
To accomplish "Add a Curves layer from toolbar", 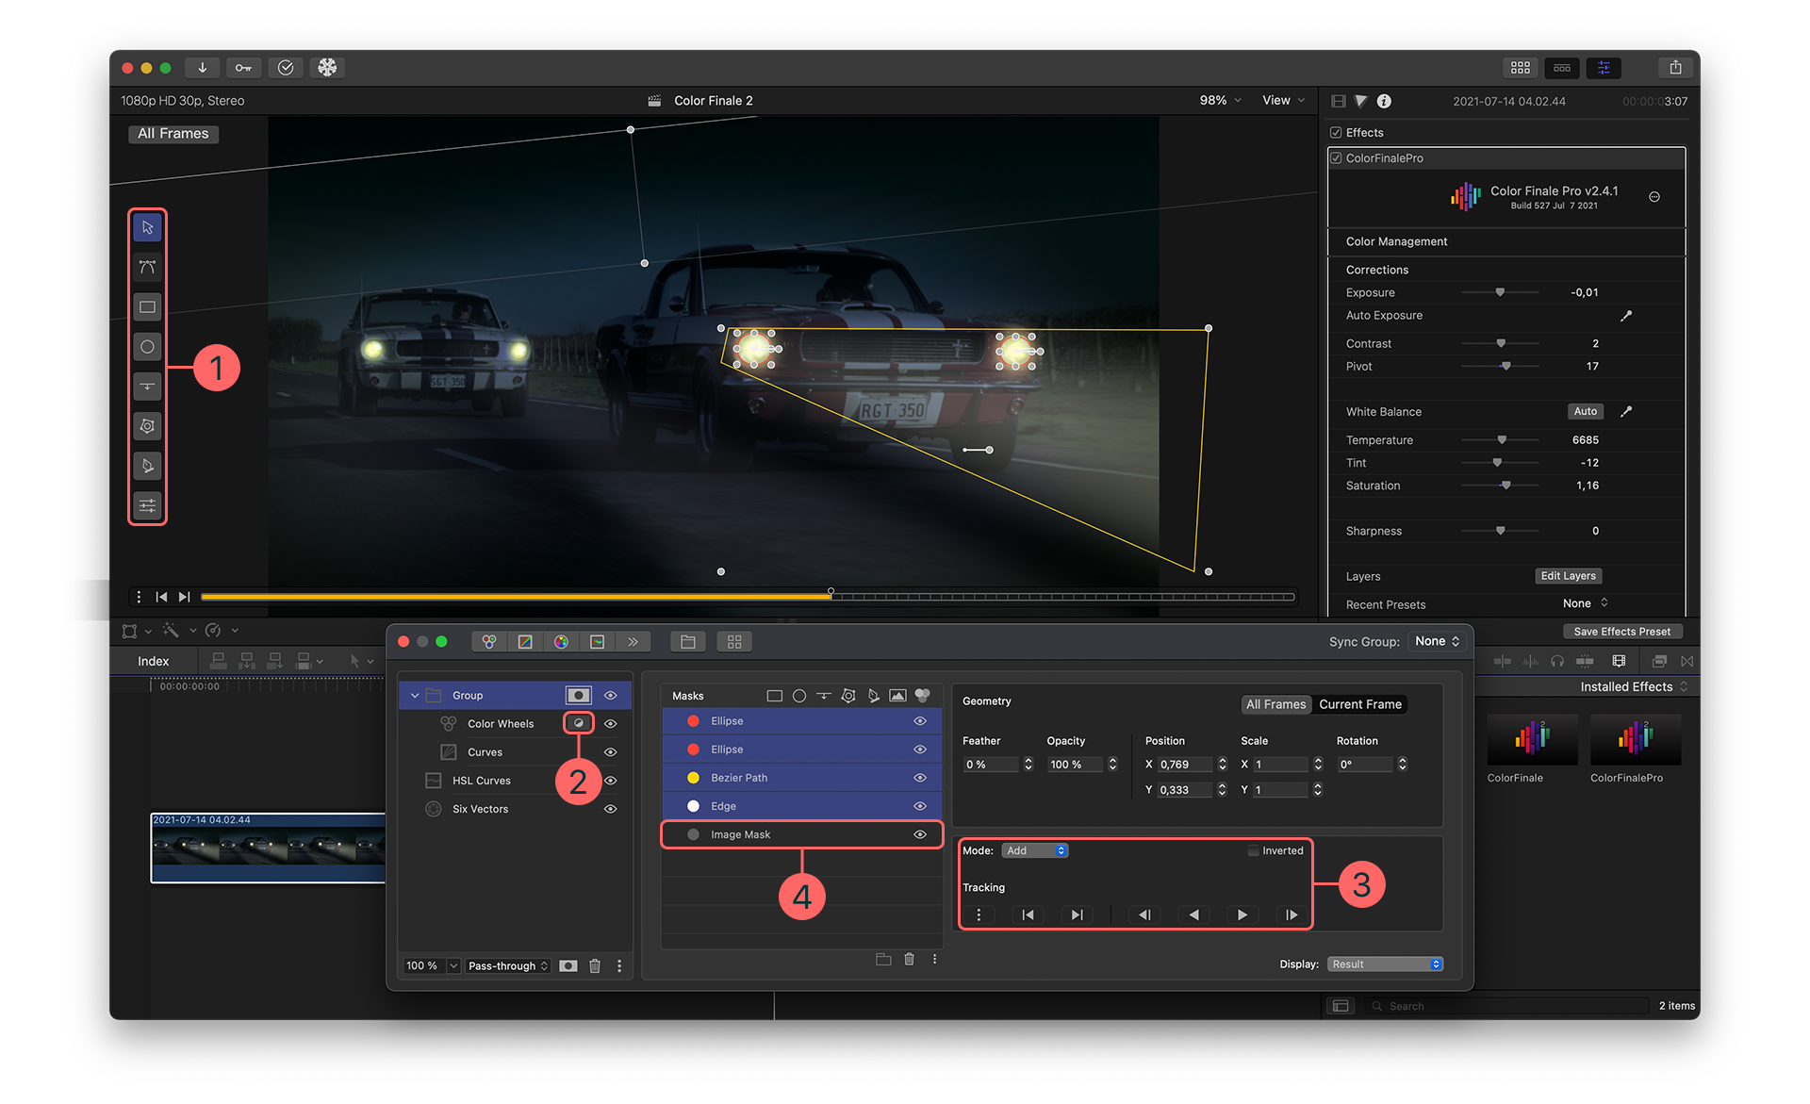I will tap(525, 642).
